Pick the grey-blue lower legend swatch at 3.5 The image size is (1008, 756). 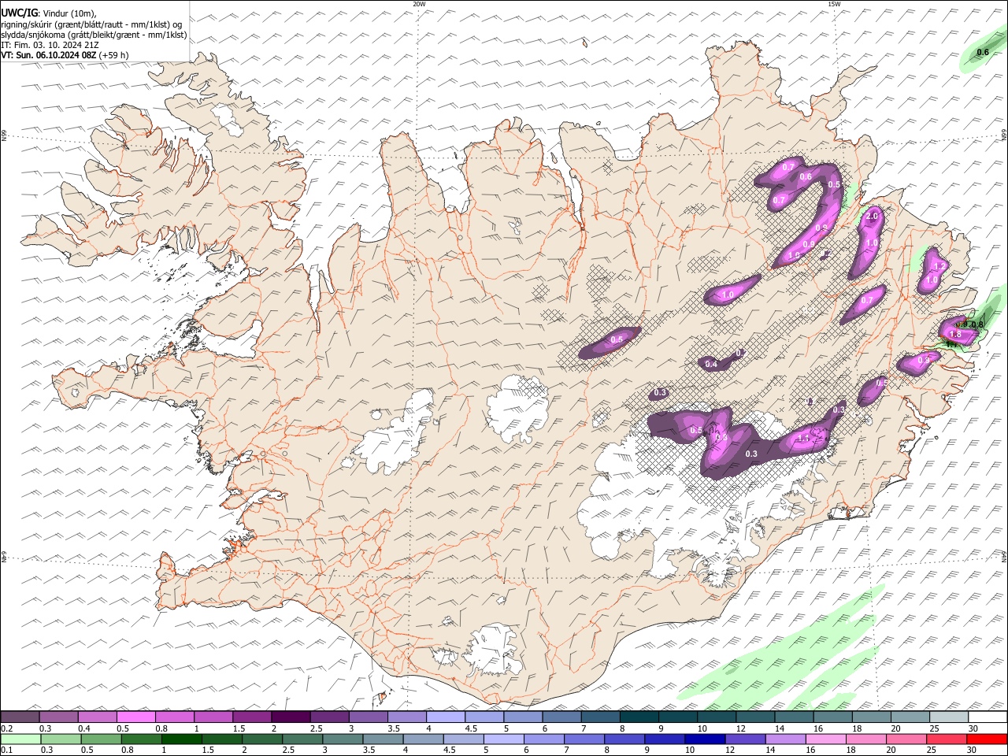[x=383, y=739]
